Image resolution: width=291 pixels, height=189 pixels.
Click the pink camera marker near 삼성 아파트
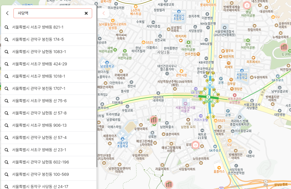point(195,145)
